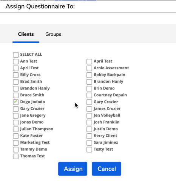Tick the Jen Volleyball checkbox
The image size is (176, 183).
pos(89,116)
